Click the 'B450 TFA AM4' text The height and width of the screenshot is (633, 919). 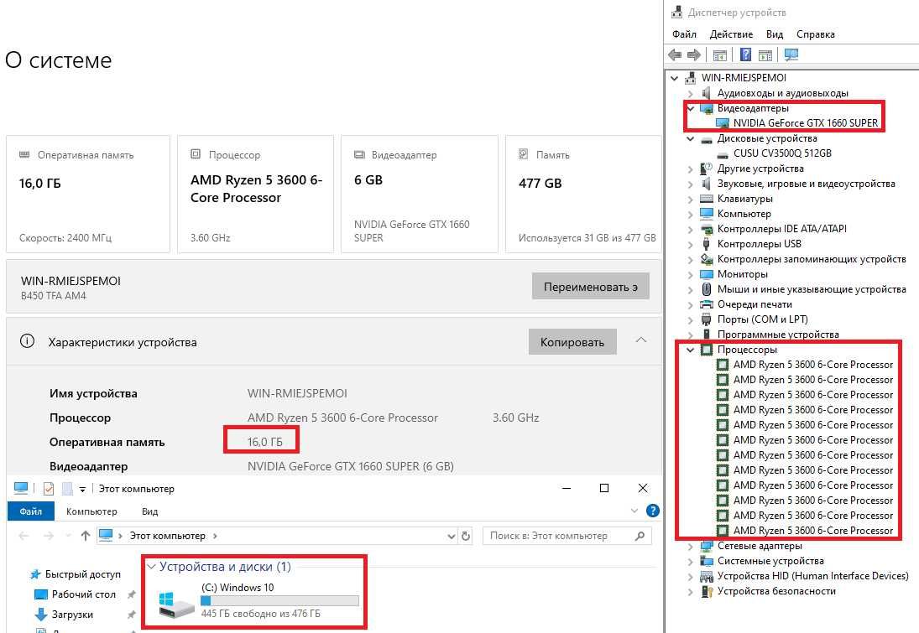pyautogui.click(x=54, y=296)
